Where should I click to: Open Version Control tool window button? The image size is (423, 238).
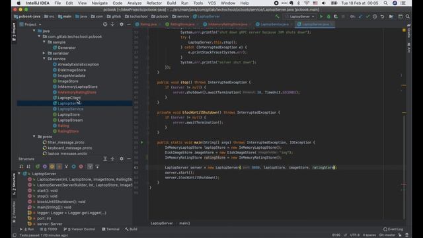(x=79, y=229)
